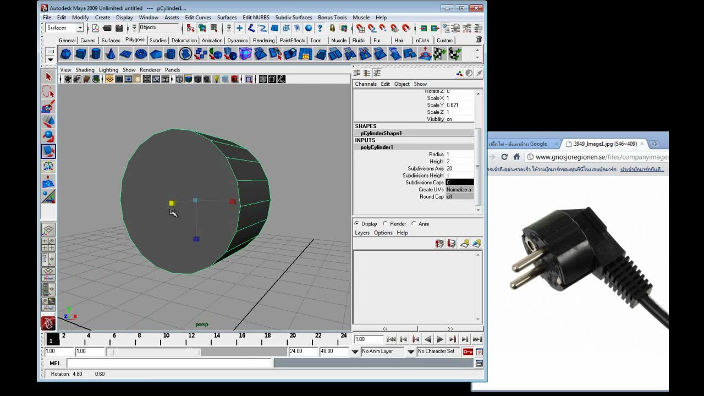Create a polygon cylinder from the shelf
Viewport: 704px width, 396px height.
tap(95, 54)
